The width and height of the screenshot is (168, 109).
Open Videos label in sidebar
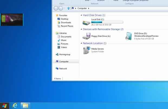pyautogui.click(x=64, y=47)
